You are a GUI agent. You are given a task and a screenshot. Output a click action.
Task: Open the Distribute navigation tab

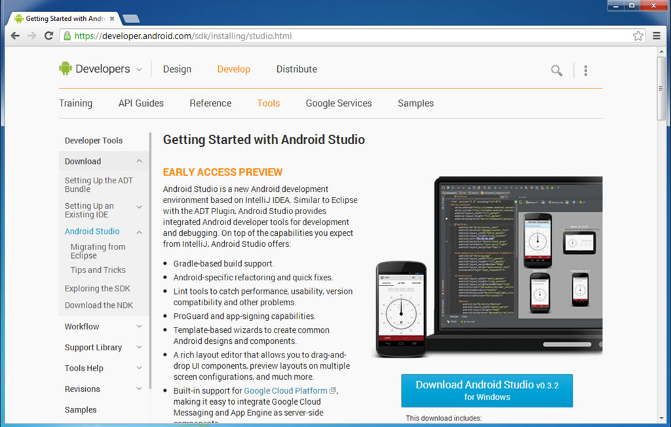[297, 69]
